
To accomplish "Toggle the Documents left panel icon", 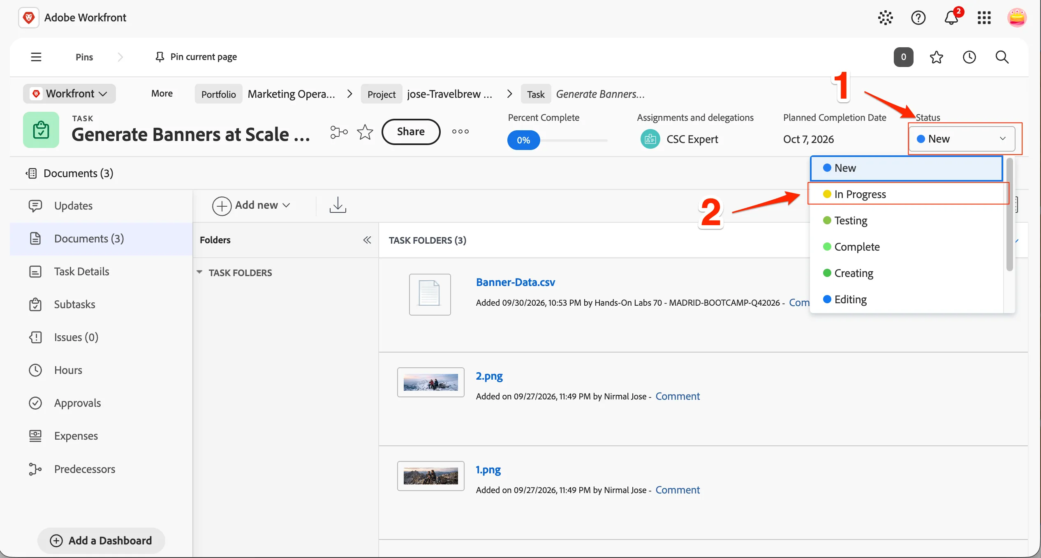I will (x=31, y=173).
